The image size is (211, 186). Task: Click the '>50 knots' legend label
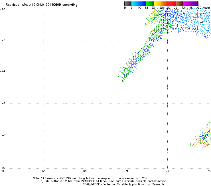(203, 8)
